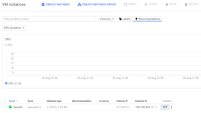Sort instances by the Name column
Image resolution: width=201 pixels, height=113 pixels.
(12, 101)
